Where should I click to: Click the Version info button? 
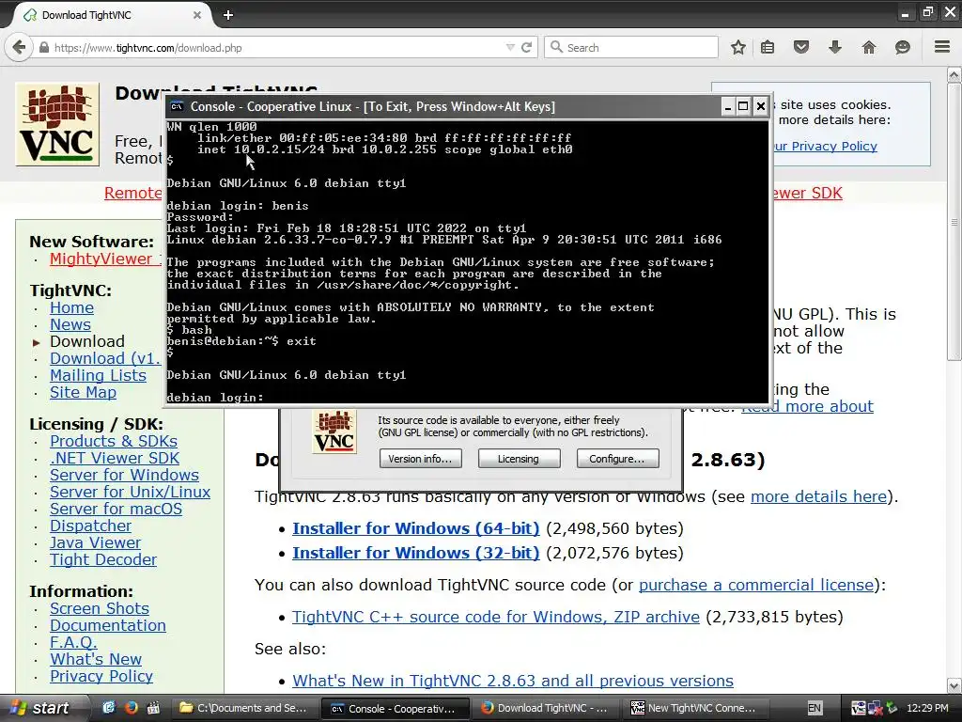[x=420, y=459]
